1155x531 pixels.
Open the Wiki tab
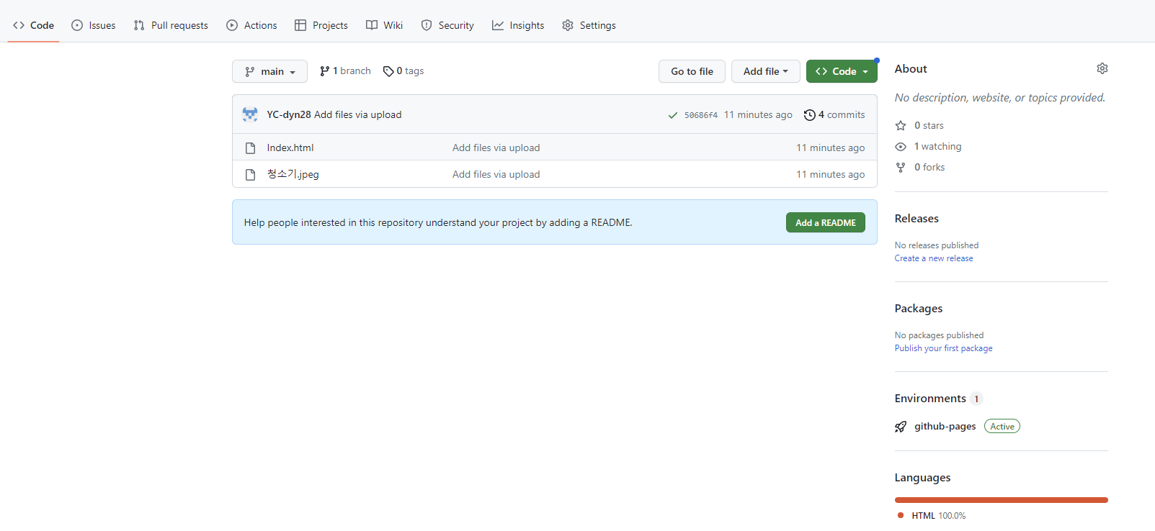(x=384, y=25)
